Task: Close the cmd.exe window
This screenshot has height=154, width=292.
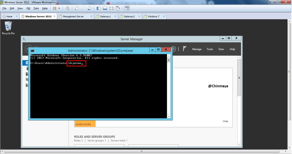Action: pos(166,49)
